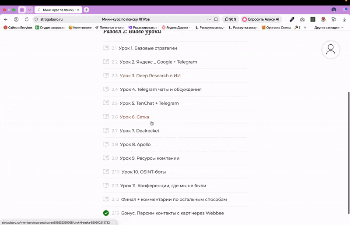Open the Сайты :: Envybox bookmark
This screenshot has height=225, width=350.
[18, 28]
